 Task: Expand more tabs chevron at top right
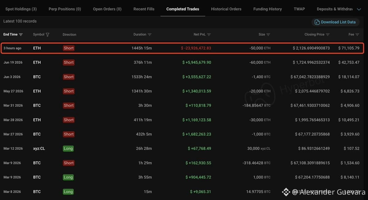[359, 9]
